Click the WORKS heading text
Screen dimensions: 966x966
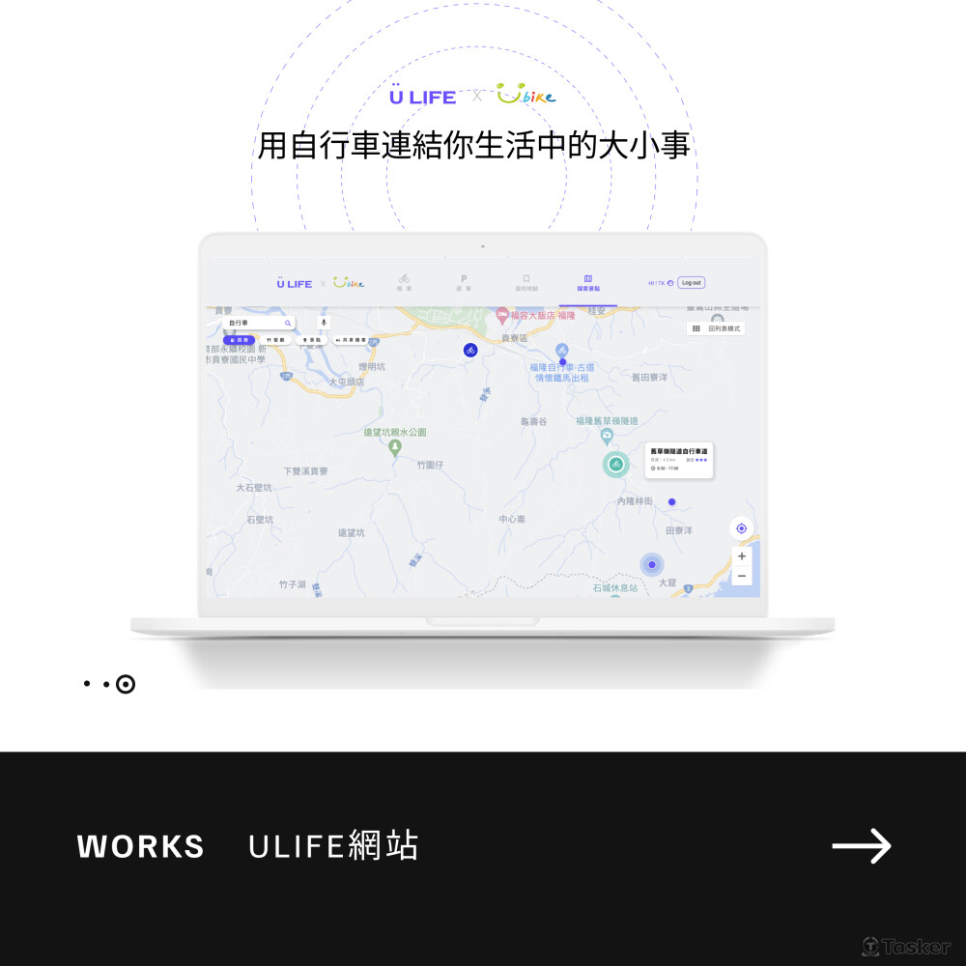tap(140, 846)
